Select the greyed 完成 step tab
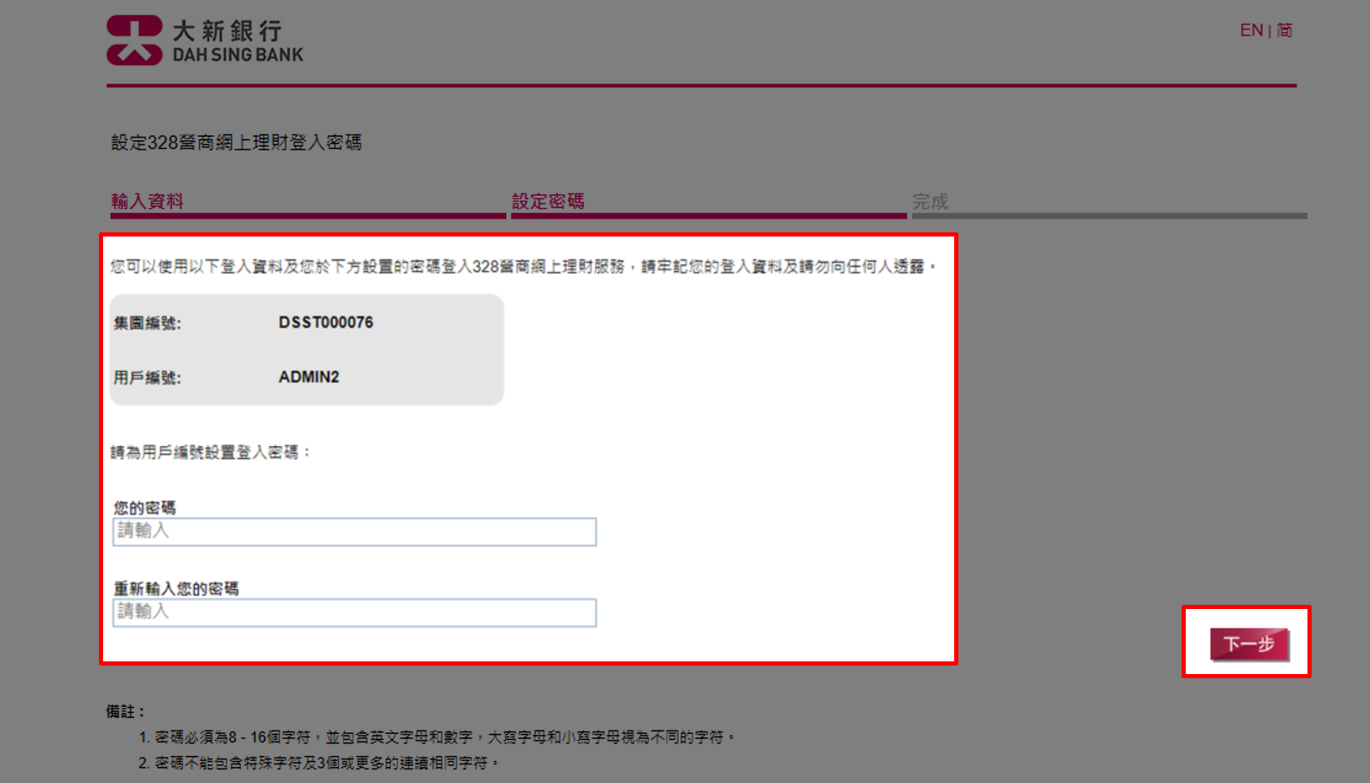The image size is (1370, 783). click(930, 202)
